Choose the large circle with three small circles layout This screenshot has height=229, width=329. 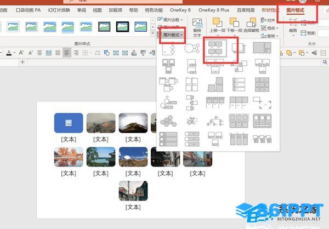(x=192, y=48)
